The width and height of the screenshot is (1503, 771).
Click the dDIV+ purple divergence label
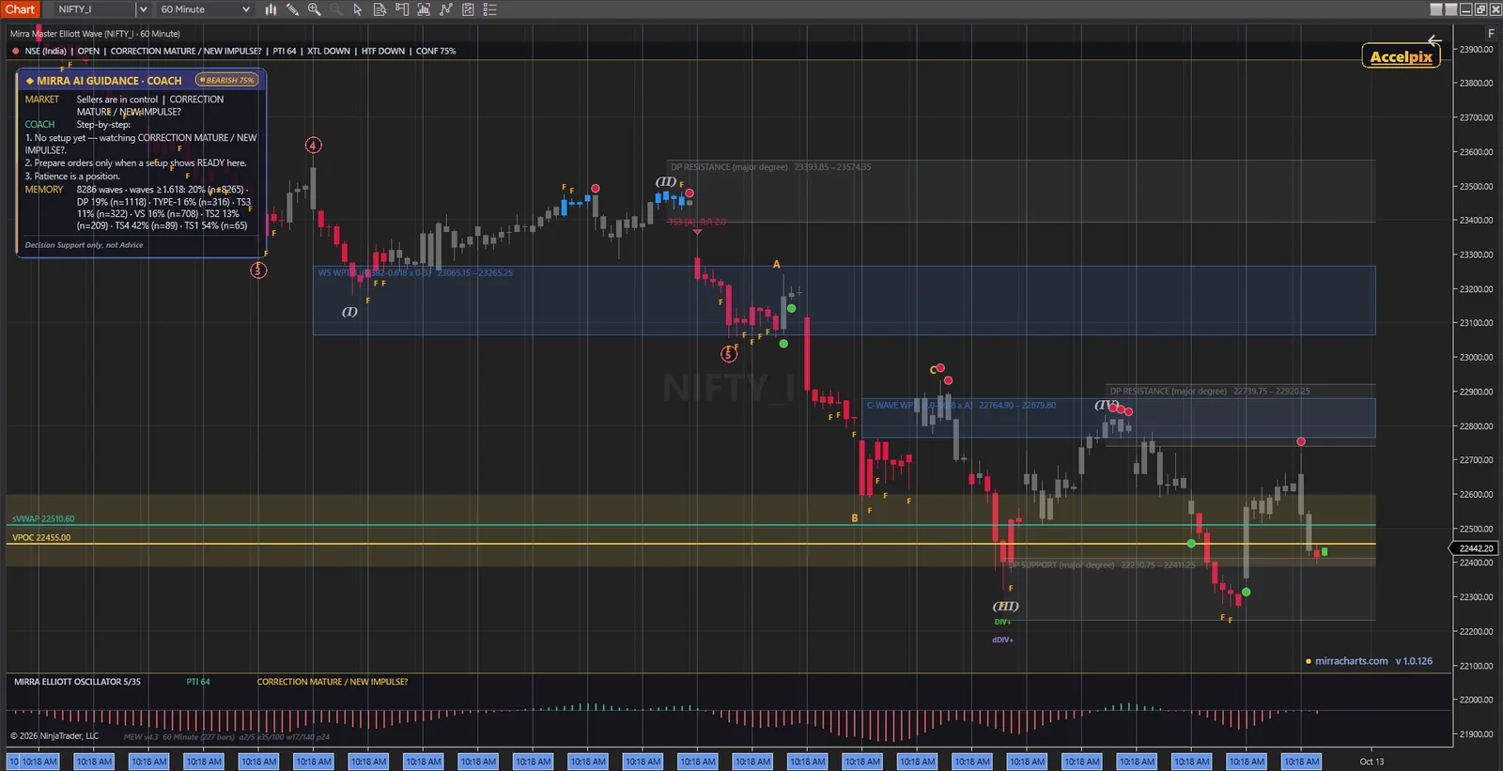[1003, 640]
